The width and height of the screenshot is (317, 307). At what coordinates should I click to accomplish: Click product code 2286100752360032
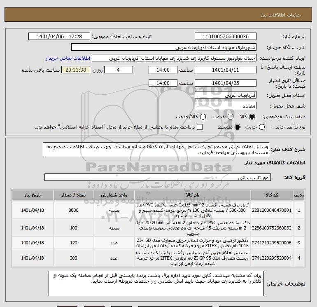tap(272, 228)
